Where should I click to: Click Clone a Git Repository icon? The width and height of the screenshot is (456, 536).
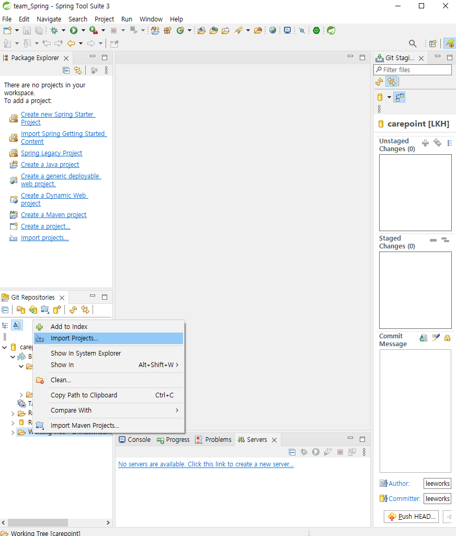click(33, 310)
